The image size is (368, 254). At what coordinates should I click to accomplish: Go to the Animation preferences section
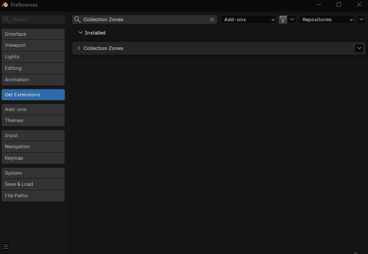(33, 80)
